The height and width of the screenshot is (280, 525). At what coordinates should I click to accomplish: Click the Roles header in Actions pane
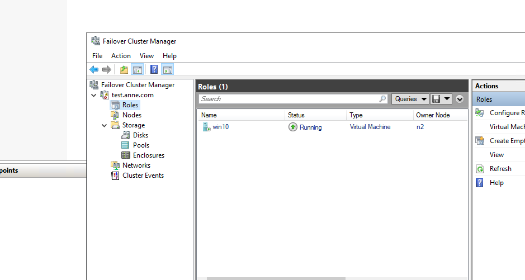pyautogui.click(x=499, y=99)
